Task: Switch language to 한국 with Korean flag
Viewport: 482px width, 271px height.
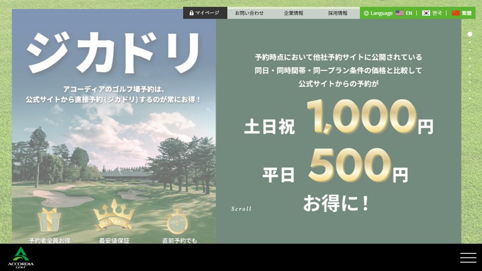Action: click(432, 13)
